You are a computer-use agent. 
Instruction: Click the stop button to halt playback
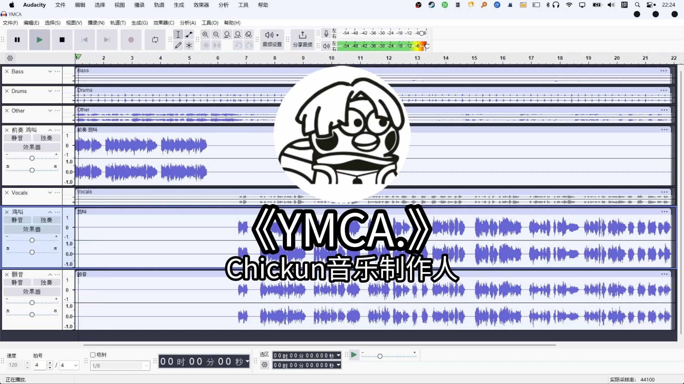point(62,39)
